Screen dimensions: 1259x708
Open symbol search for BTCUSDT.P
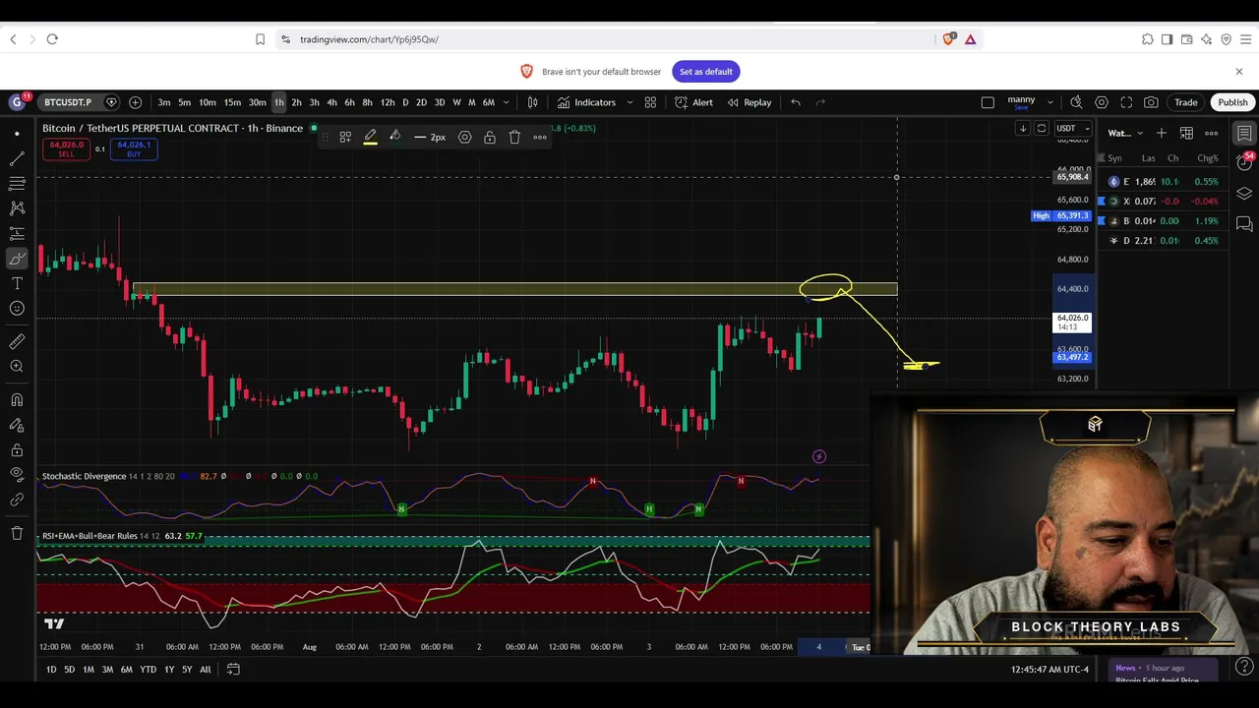click(x=68, y=102)
